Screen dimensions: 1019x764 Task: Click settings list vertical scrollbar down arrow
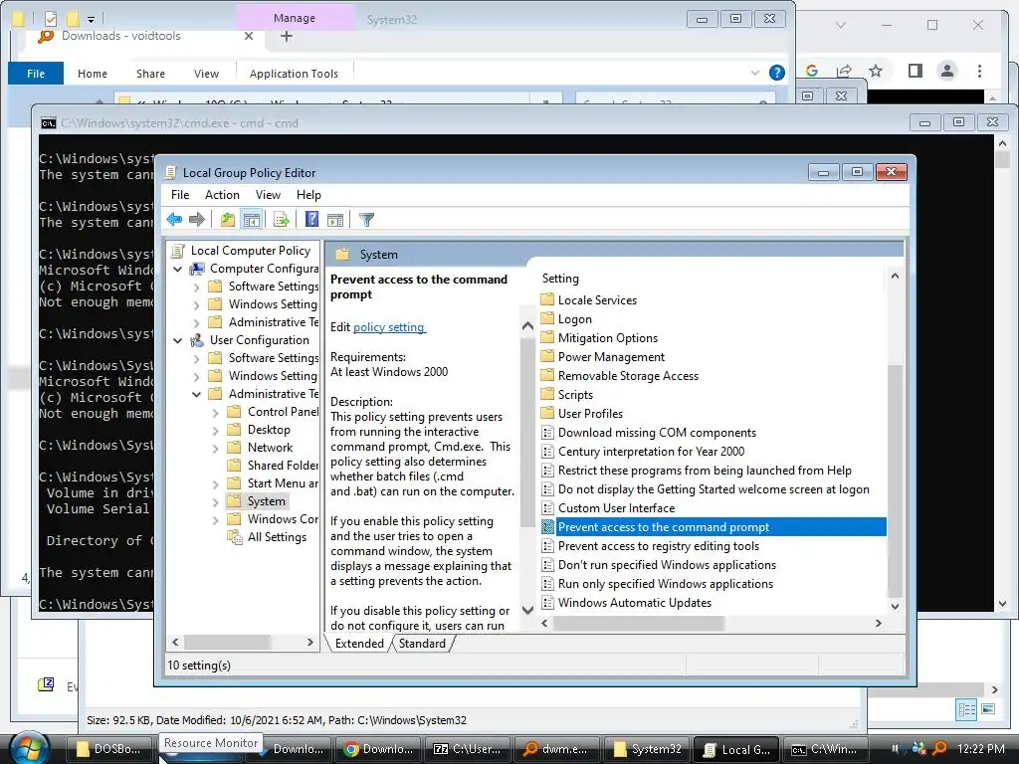895,606
